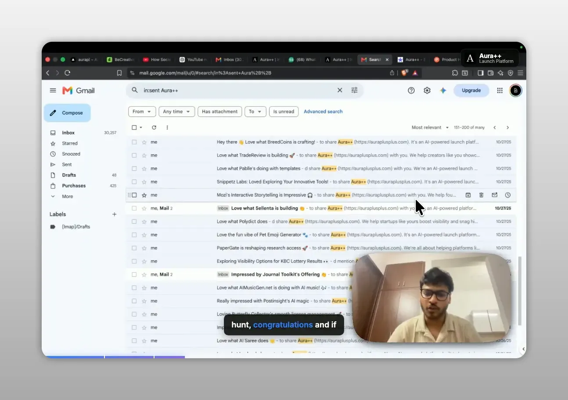The image size is (568, 400).
Task: Click the search magnifier icon
Action: [135, 90]
